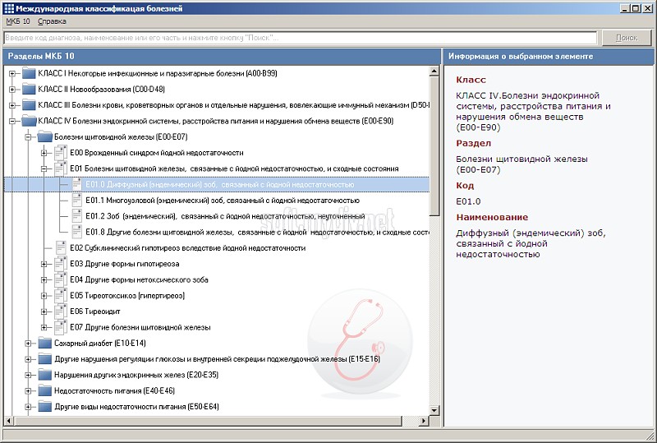Expand the E00 tree node
657x443 pixels.
(44, 153)
